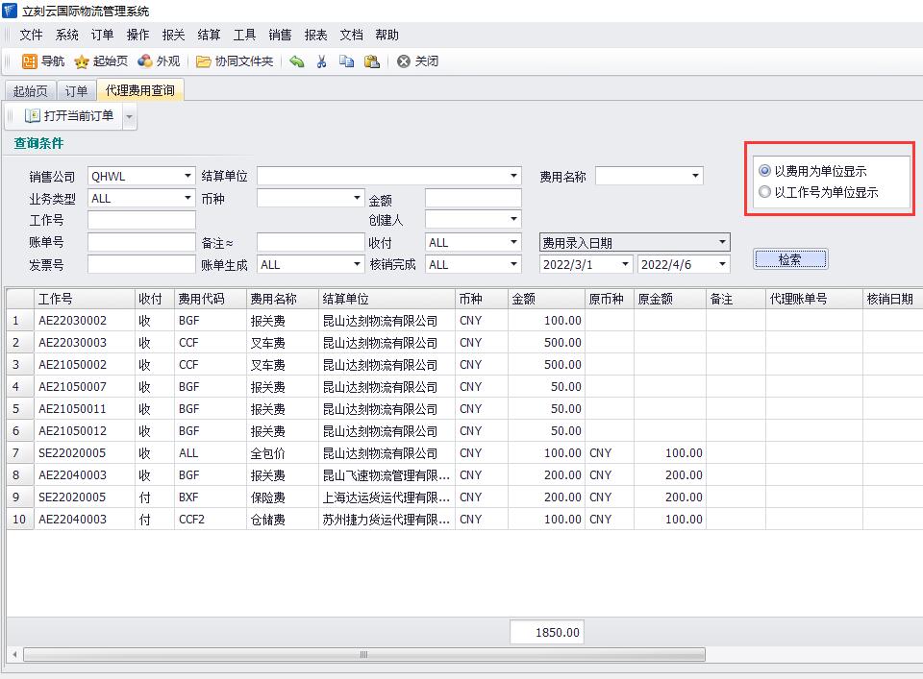Expand the 收付 ALL dropdown
The image size is (923, 679).
[513, 242]
